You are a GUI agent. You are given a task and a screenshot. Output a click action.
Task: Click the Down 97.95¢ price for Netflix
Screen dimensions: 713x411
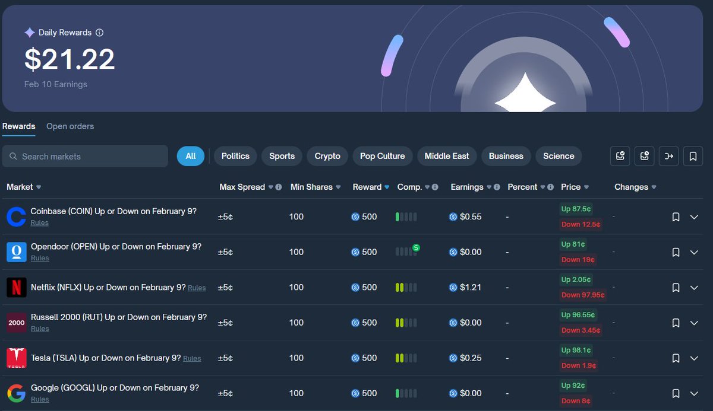pos(583,295)
